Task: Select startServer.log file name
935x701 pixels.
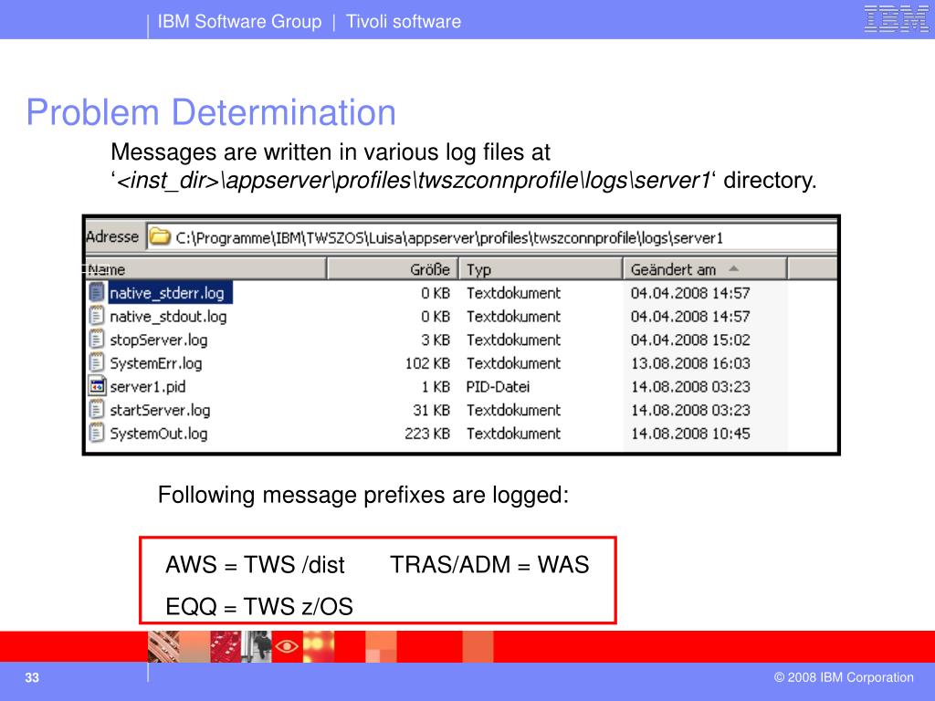Action: (160, 410)
